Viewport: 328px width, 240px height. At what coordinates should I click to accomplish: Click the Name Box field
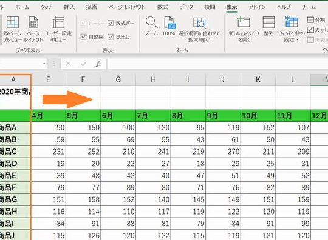click(x=21, y=64)
